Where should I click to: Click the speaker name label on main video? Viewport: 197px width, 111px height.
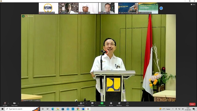(x=31, y=101)
